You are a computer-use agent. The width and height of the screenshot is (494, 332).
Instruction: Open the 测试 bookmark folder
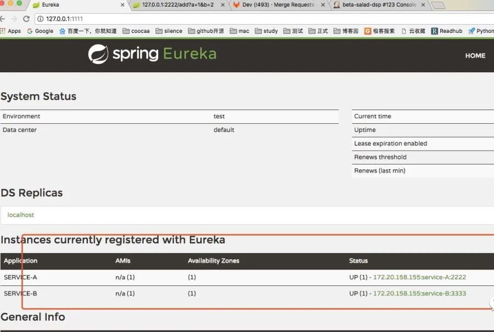tap(293, 31)
